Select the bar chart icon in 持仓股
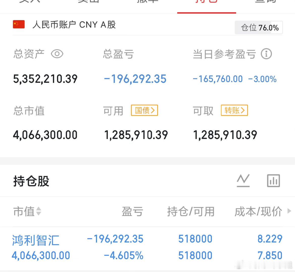295x272 pixels. tap(273, 180)
